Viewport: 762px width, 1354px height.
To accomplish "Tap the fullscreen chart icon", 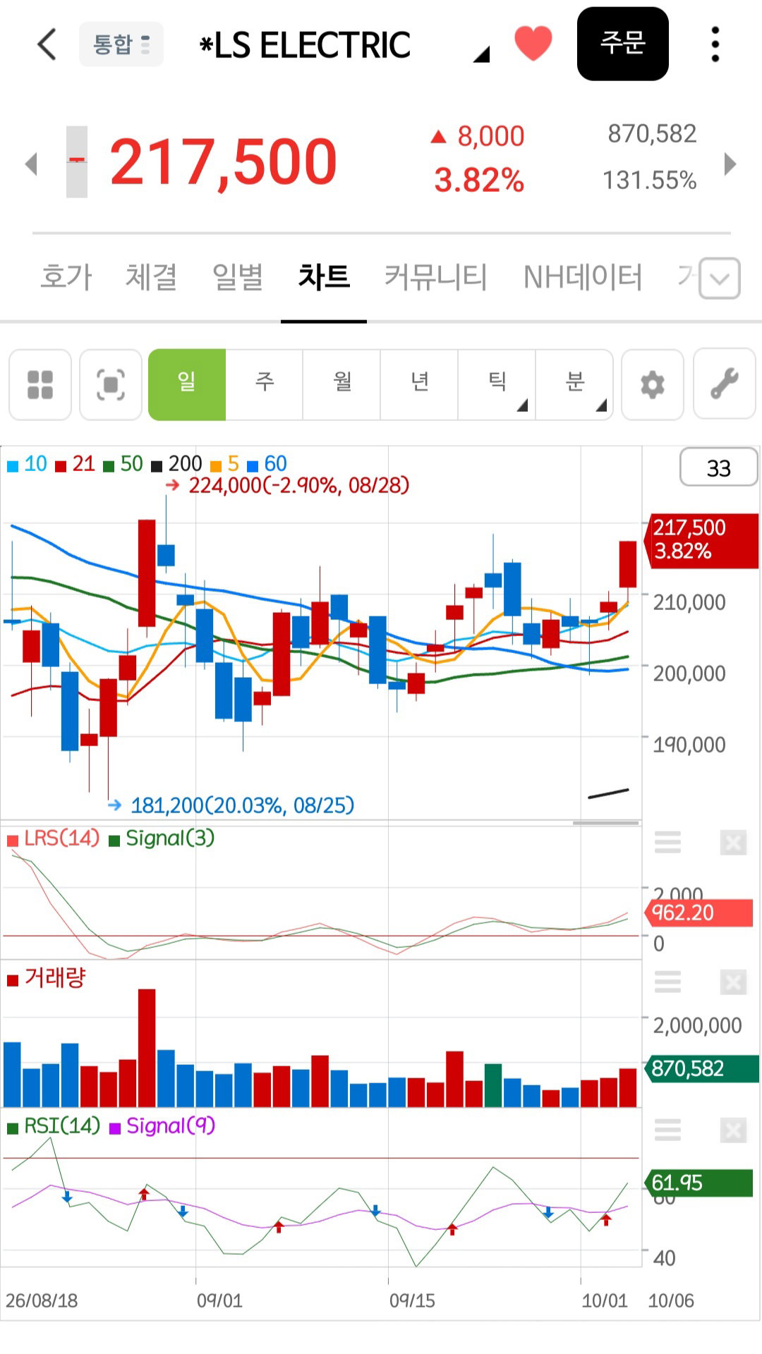I will (x=111, y=384).
